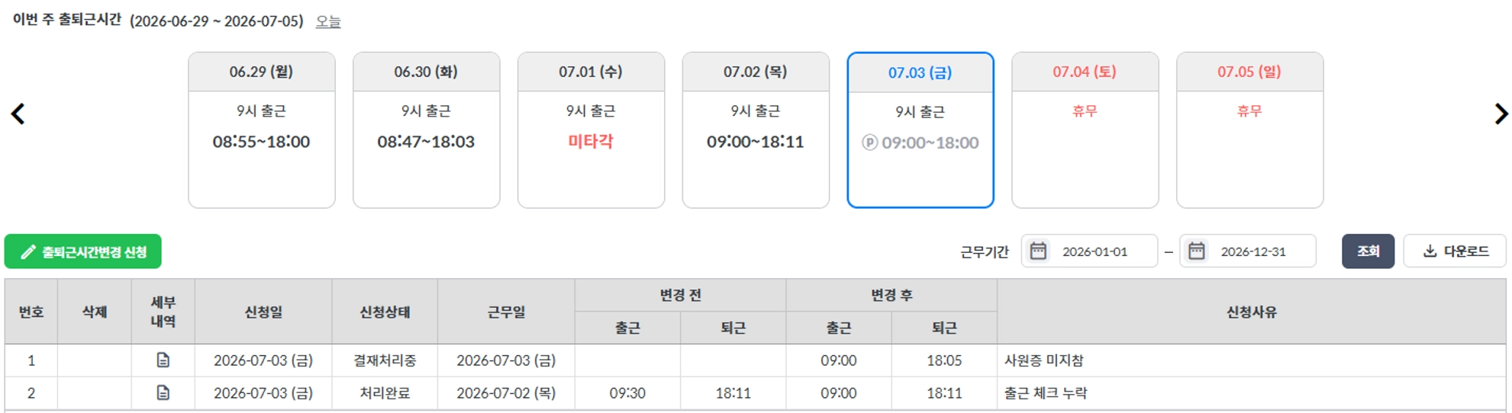Click the start date field 2026-01-01
The height and width of the screenshot is (413, 1512).
1089,251
